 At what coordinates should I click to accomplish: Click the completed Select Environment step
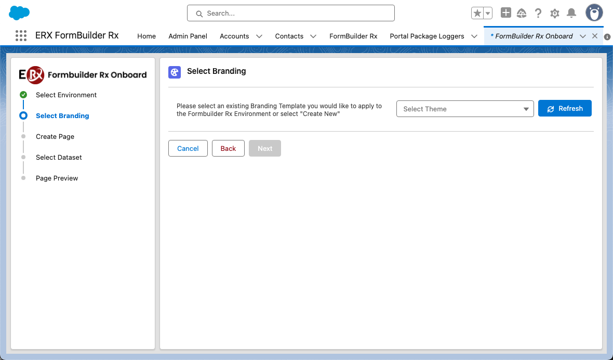click(x=66, y=95)
